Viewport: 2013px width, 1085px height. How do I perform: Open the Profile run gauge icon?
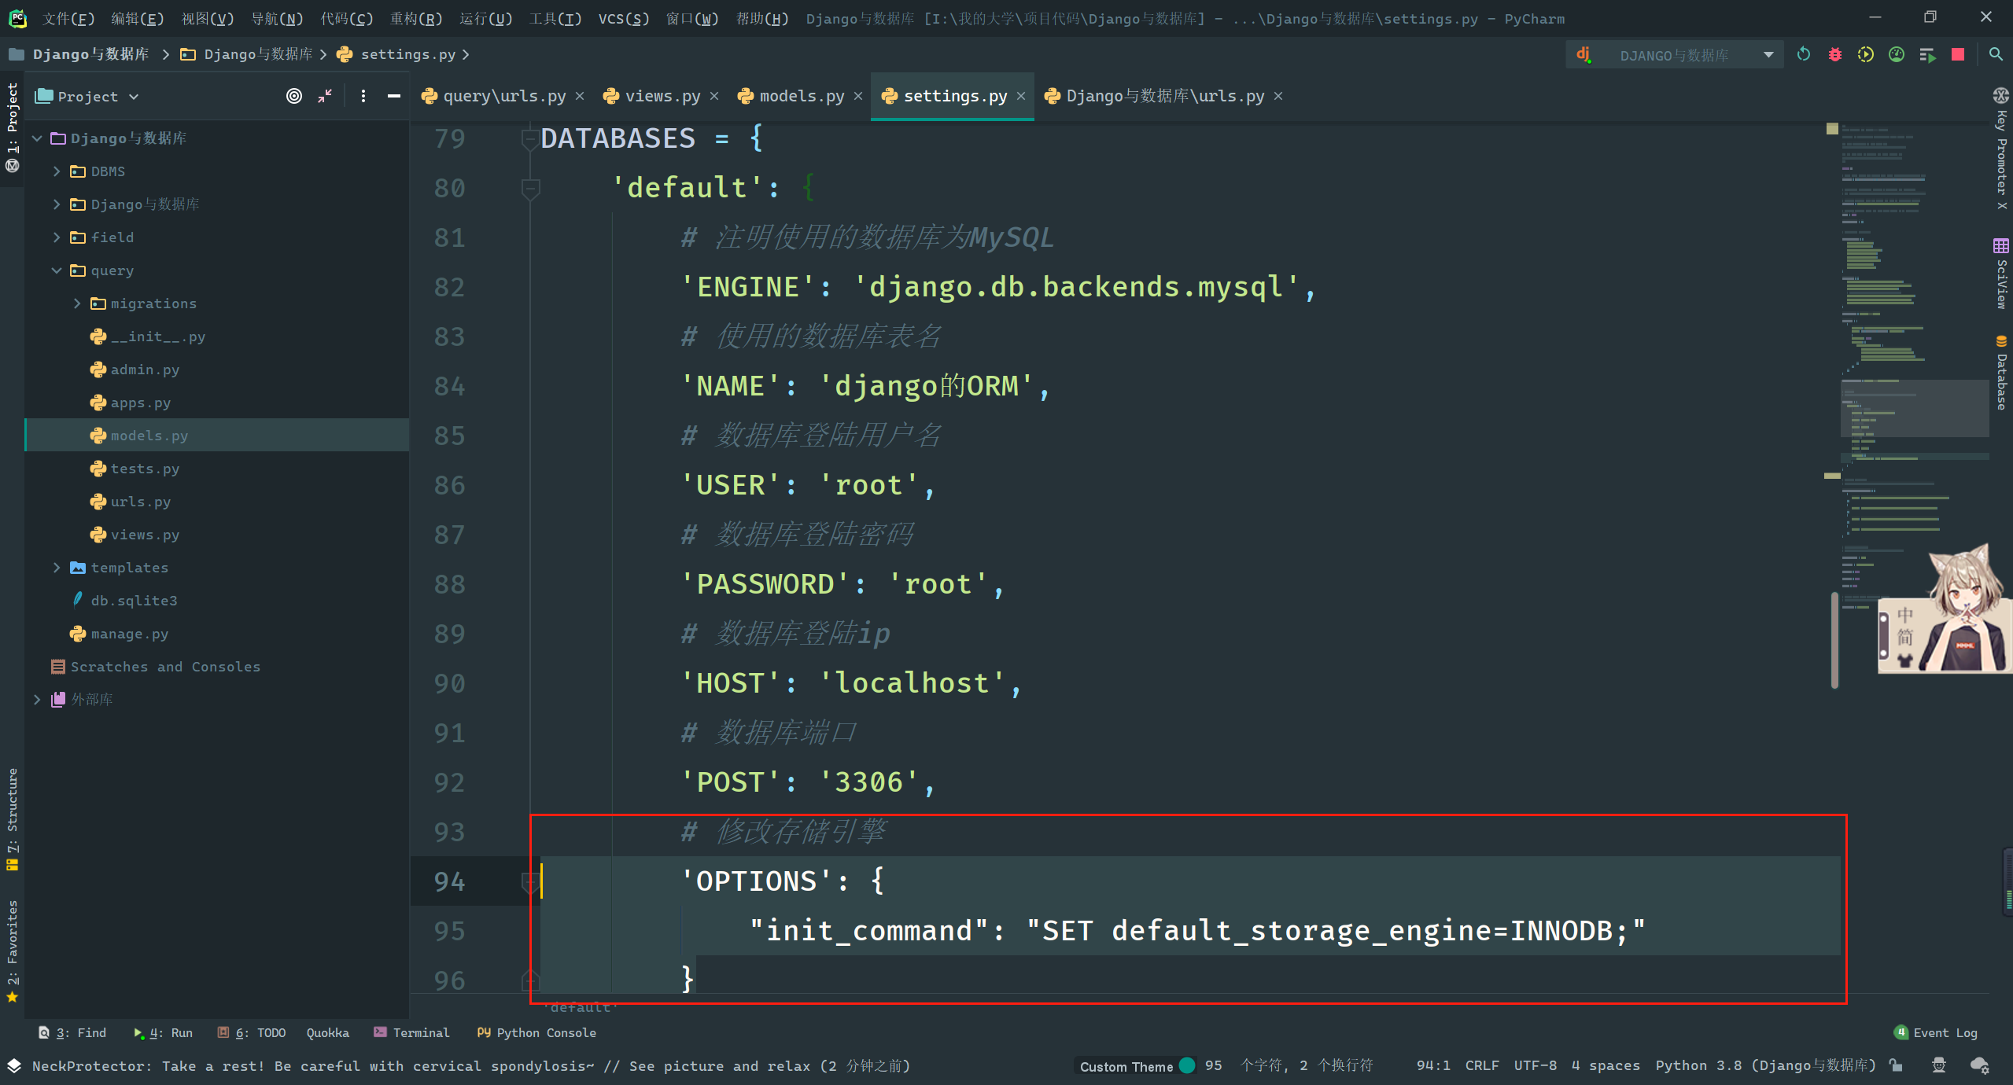1897,54
